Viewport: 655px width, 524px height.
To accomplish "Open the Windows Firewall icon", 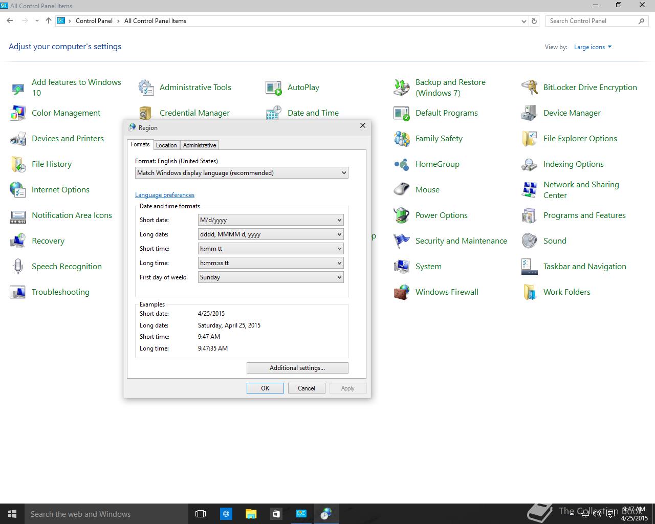I will [402, 292].
